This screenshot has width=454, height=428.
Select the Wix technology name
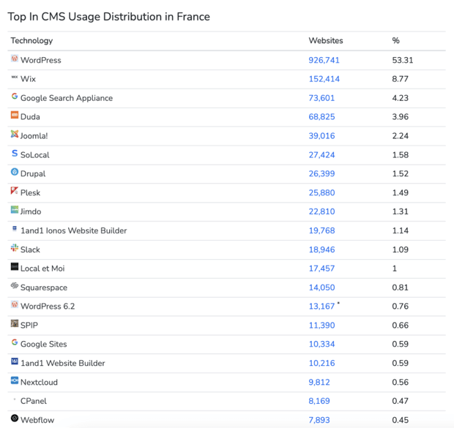[x=28, y=79]
